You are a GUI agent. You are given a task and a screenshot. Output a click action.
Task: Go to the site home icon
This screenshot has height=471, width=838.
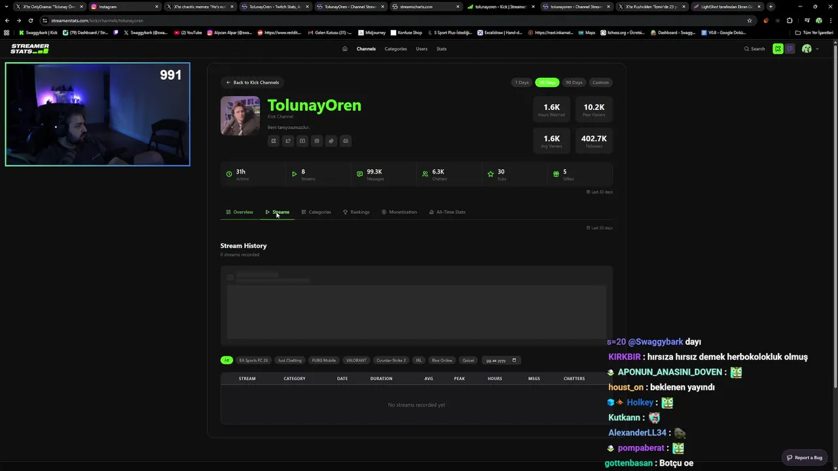coord(345,48)
